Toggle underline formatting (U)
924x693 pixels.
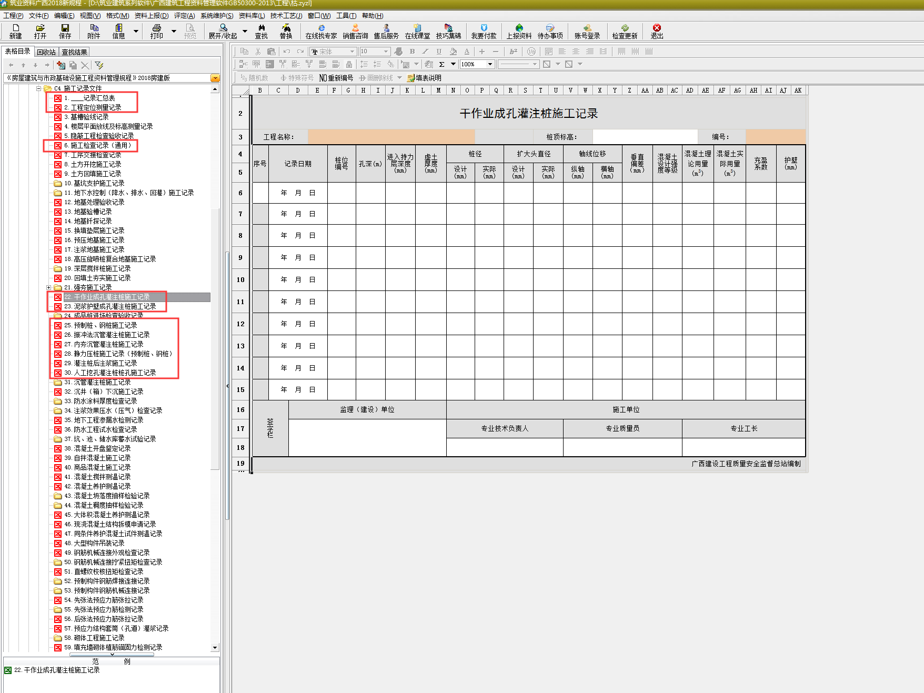(439, 52)
